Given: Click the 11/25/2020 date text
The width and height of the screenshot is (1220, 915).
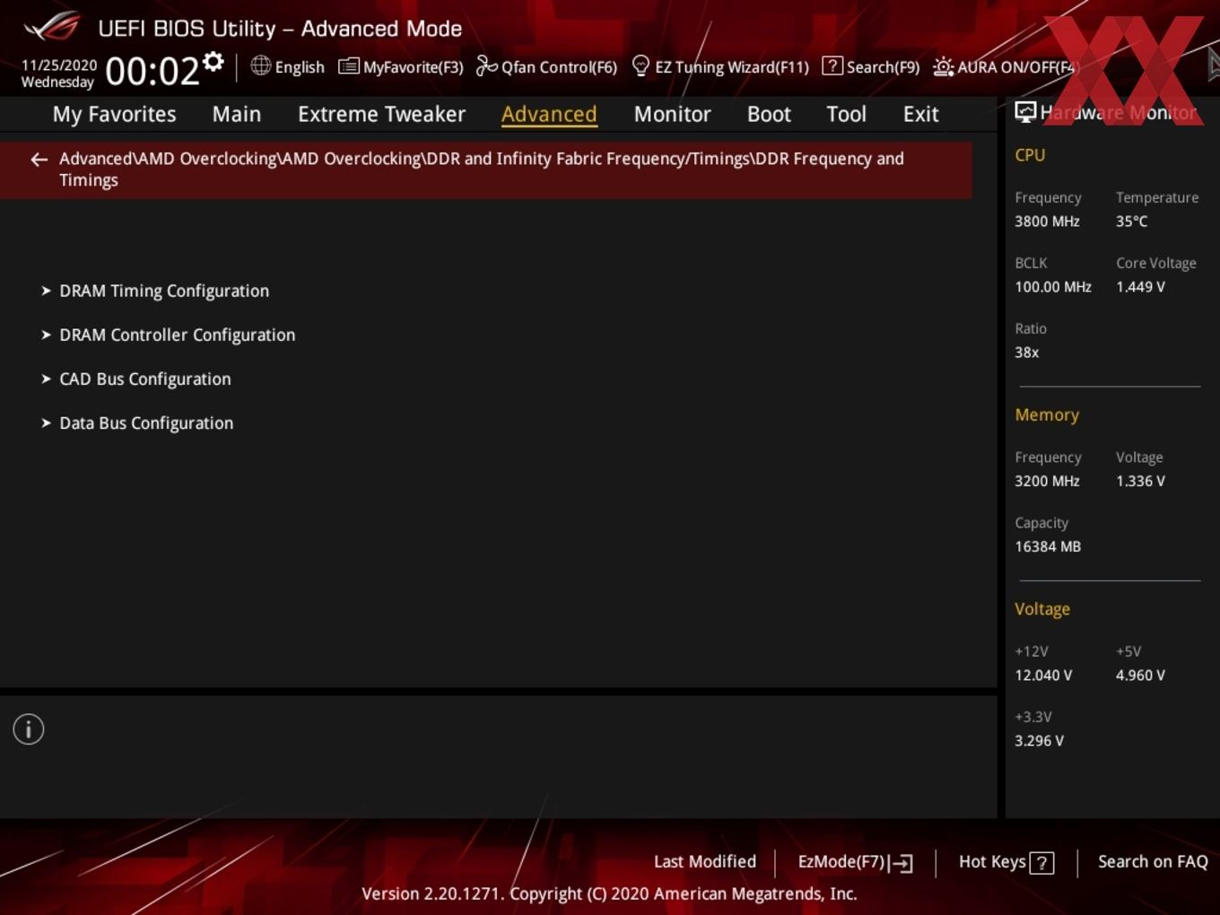Looking at the screenshot, I should tap(59, 65).
